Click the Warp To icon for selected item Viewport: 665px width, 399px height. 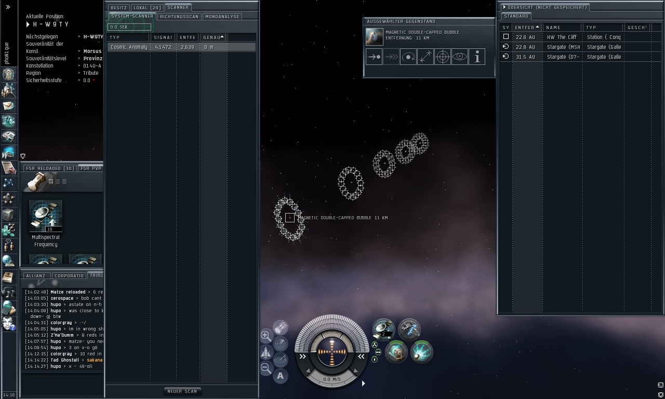[391, 57]
